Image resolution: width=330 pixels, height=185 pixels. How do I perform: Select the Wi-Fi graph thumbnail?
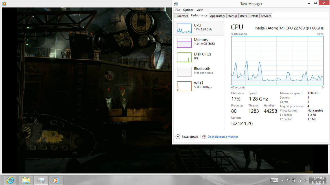[184, 86]
